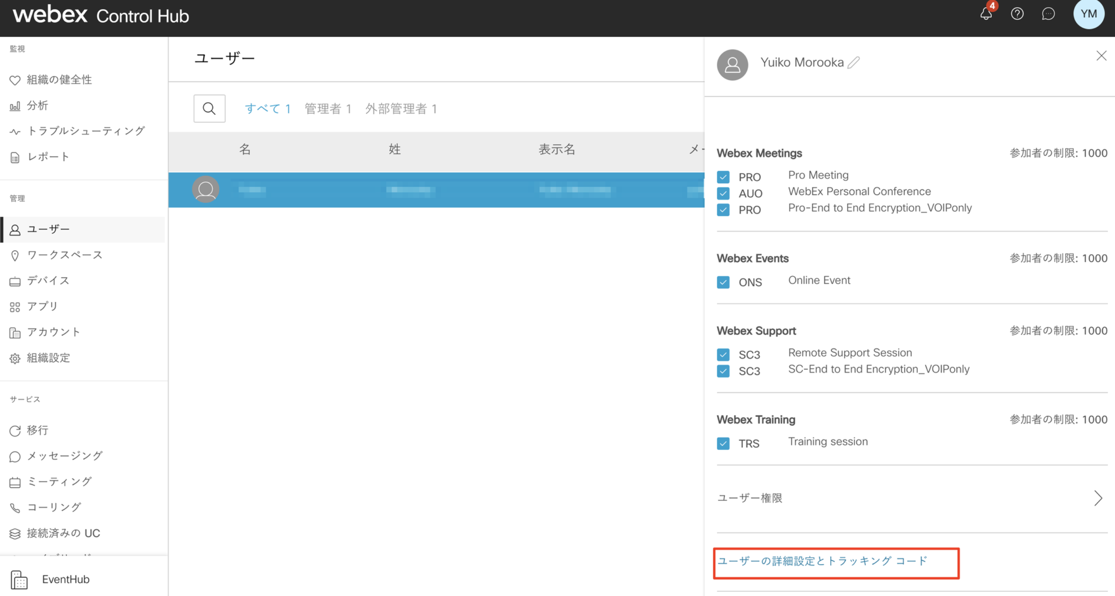Toggle SC3 Remote Support Session checkbox
This screenshot has width=1115, height=596.
pyautogui.click(x=723, y=355)
